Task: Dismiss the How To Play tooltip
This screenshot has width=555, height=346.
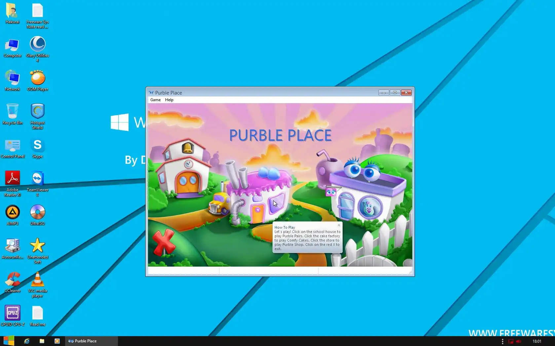Action: [x=339, y=225]
